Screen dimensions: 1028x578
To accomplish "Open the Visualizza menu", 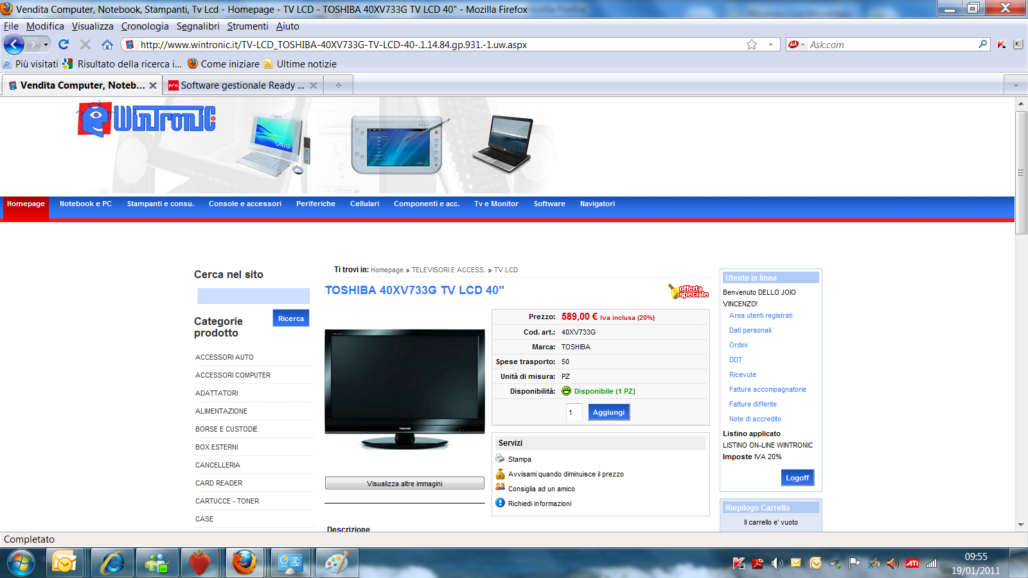I will tap(93, 26).
